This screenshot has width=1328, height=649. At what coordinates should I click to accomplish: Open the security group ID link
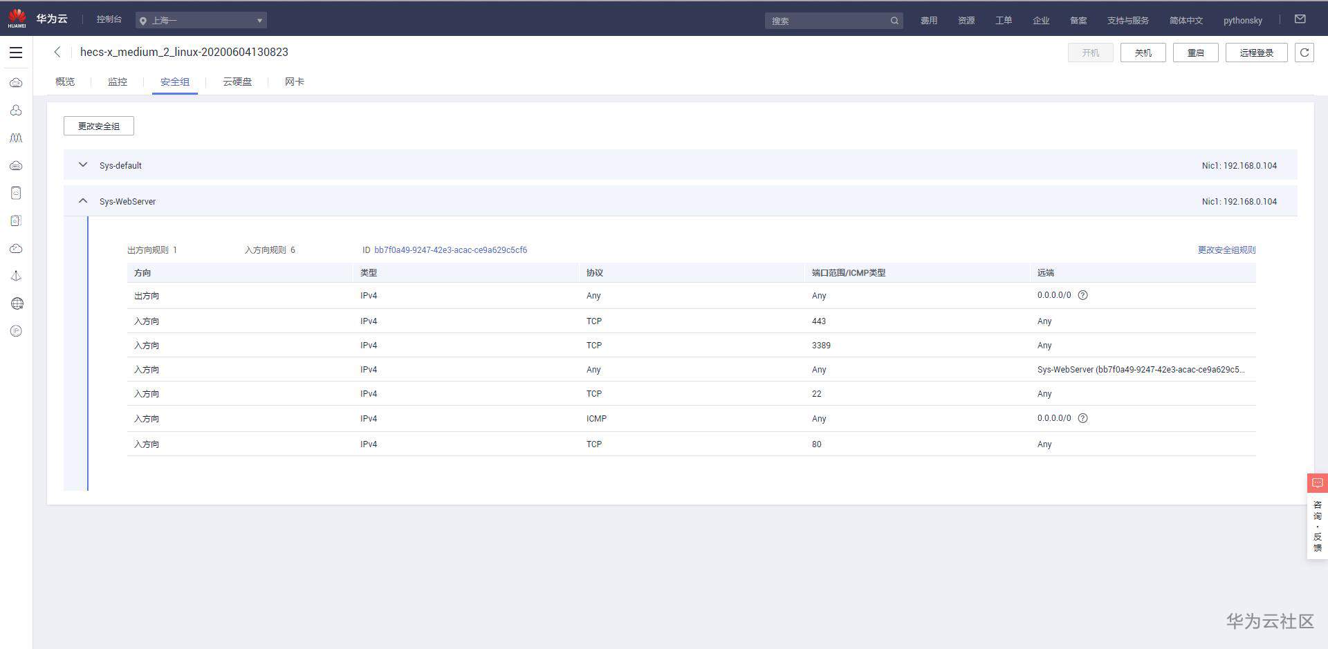[x=451, y=250]
